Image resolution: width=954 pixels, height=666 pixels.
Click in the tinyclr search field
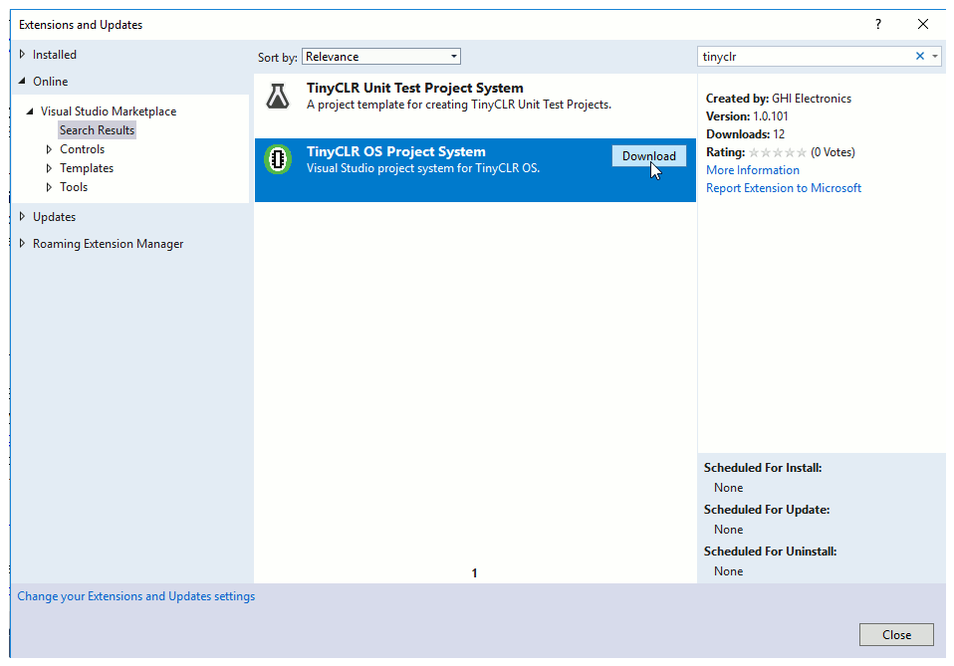click(x=805, y=57)
